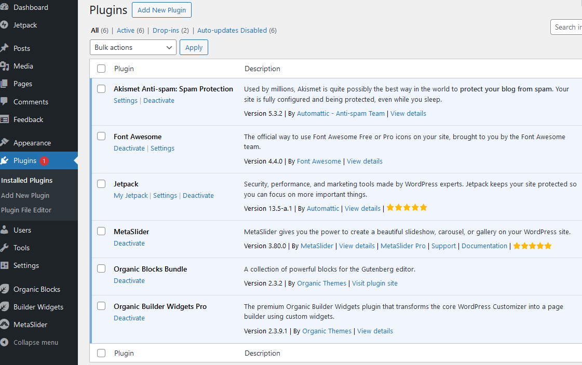Click the Tools wrench icon
This screenshot has height=365, width=582.
pos(4,248)
